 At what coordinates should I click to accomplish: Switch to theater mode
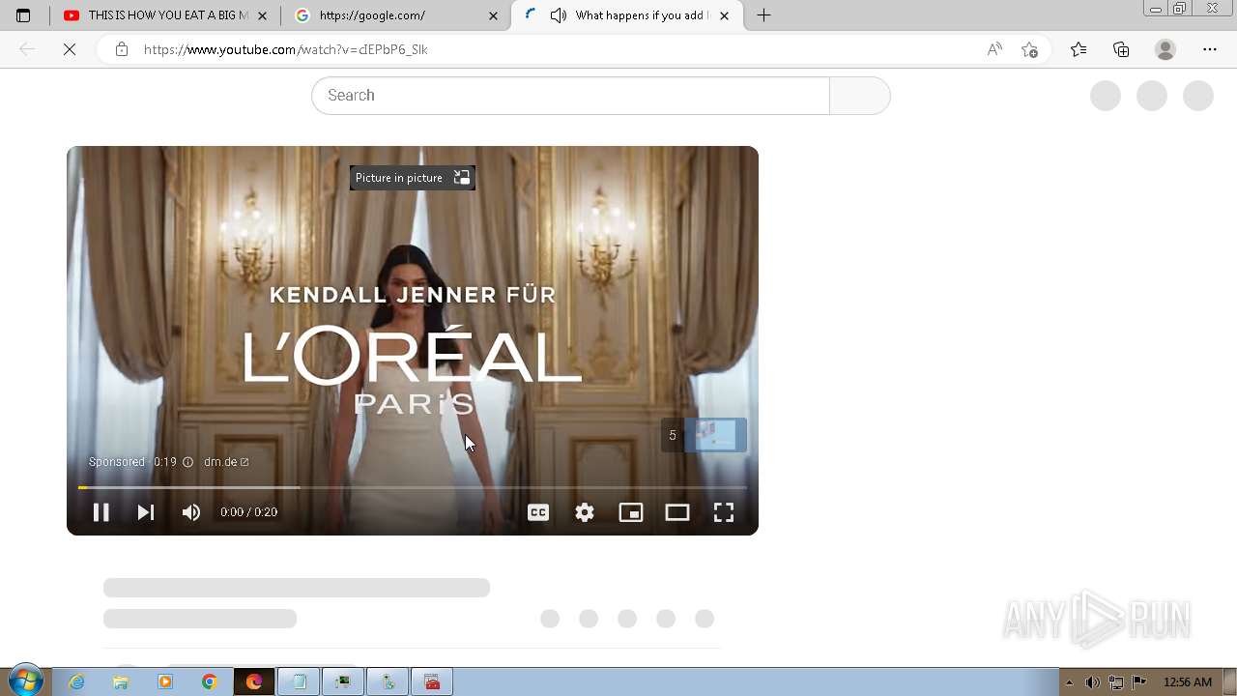pos(677,512)
